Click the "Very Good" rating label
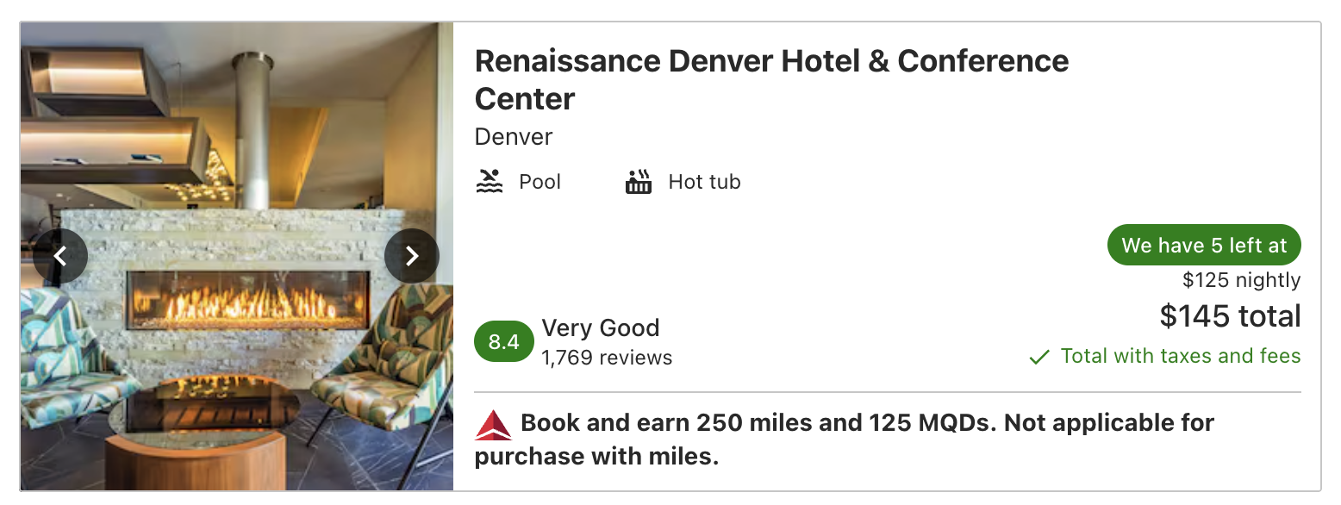The image size is (1341, 505). [x=600, y=327]
